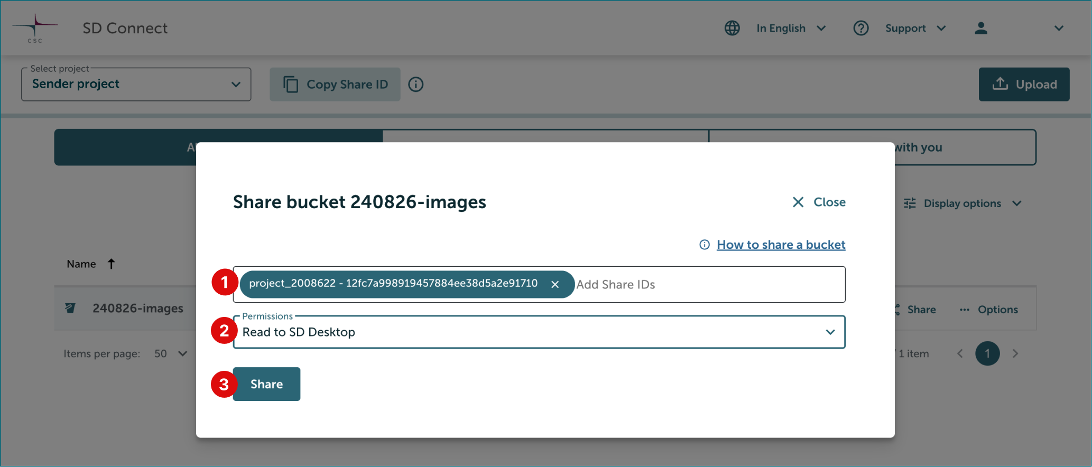Expand the Support dropdown menu
This screenshot has width=1092, height=467.
[941, 29]
